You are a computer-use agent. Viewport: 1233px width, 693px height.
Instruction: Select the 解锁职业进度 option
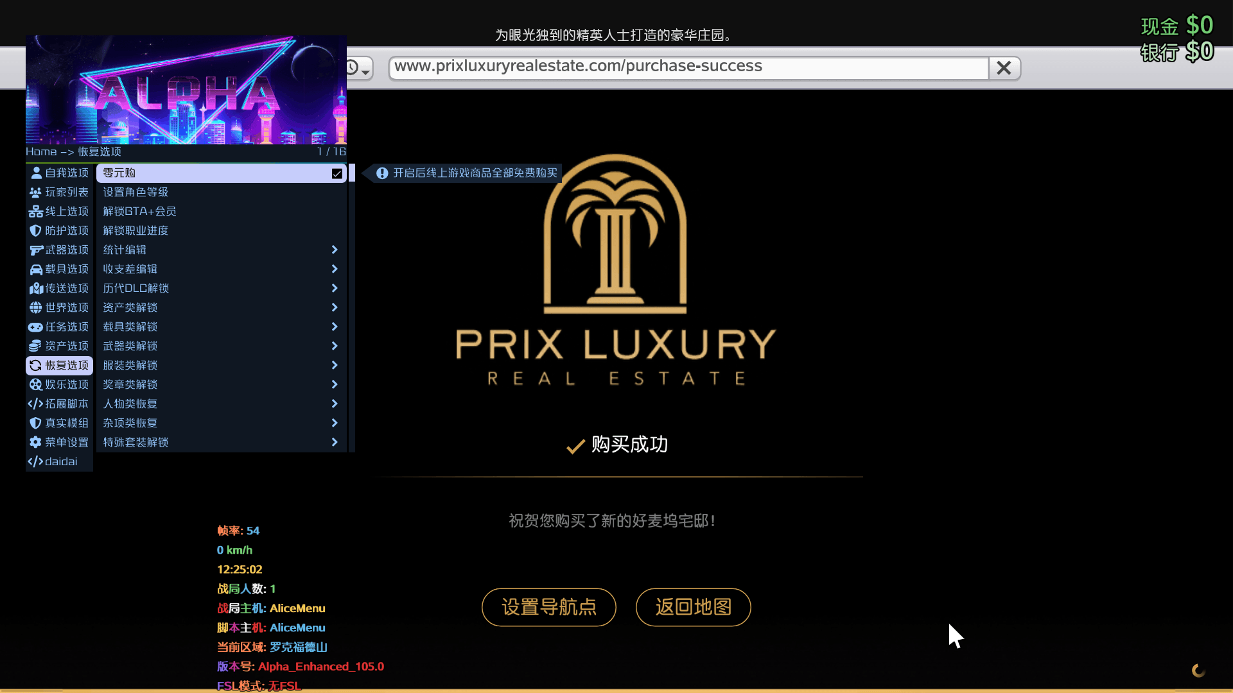click(x=222, y=230)
